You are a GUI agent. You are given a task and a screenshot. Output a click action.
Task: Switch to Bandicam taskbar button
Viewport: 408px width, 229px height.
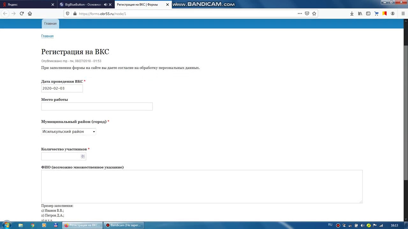point(124,225)
